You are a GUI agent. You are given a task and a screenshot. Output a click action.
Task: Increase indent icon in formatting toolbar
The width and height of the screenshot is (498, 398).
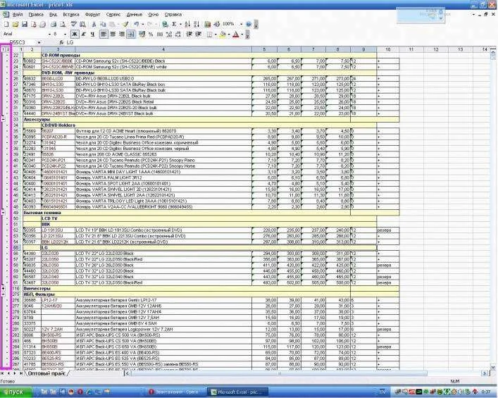point(198,34)
